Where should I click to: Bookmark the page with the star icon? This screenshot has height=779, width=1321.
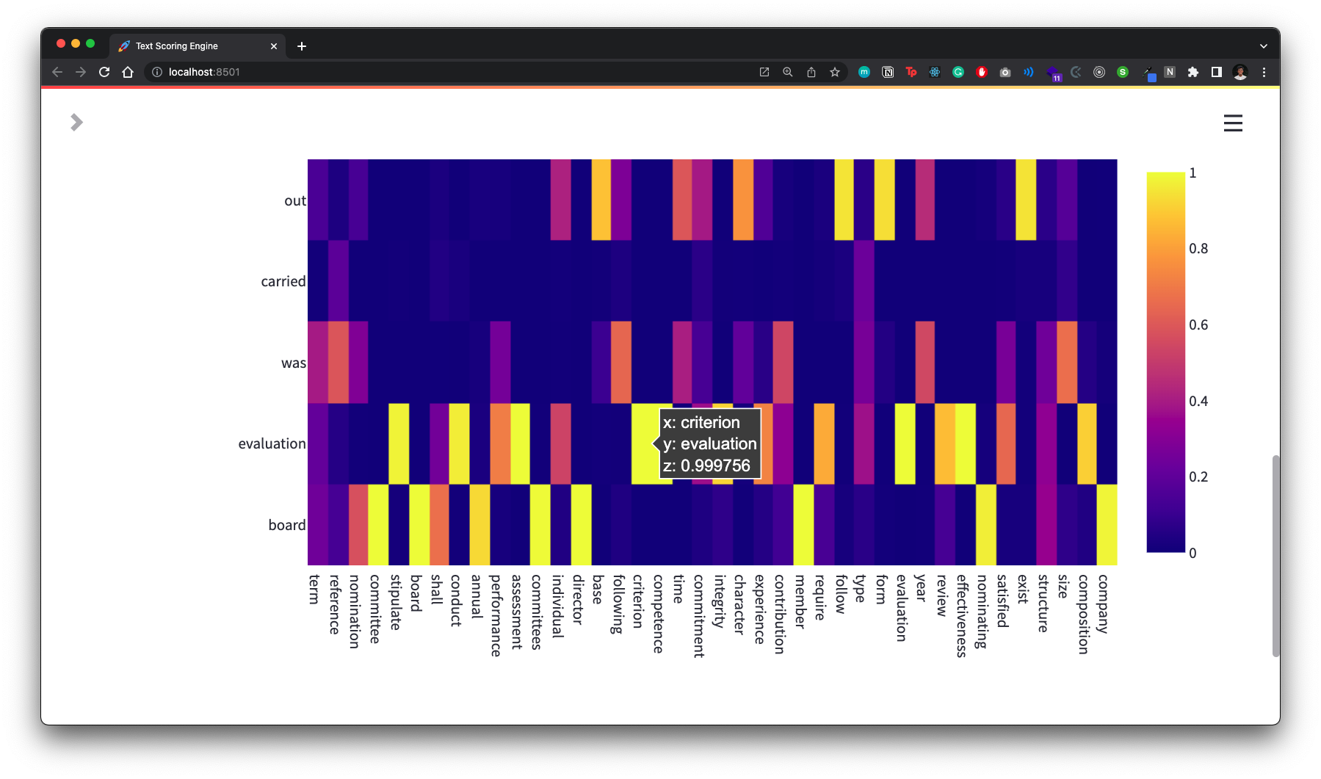pos(835,72)
